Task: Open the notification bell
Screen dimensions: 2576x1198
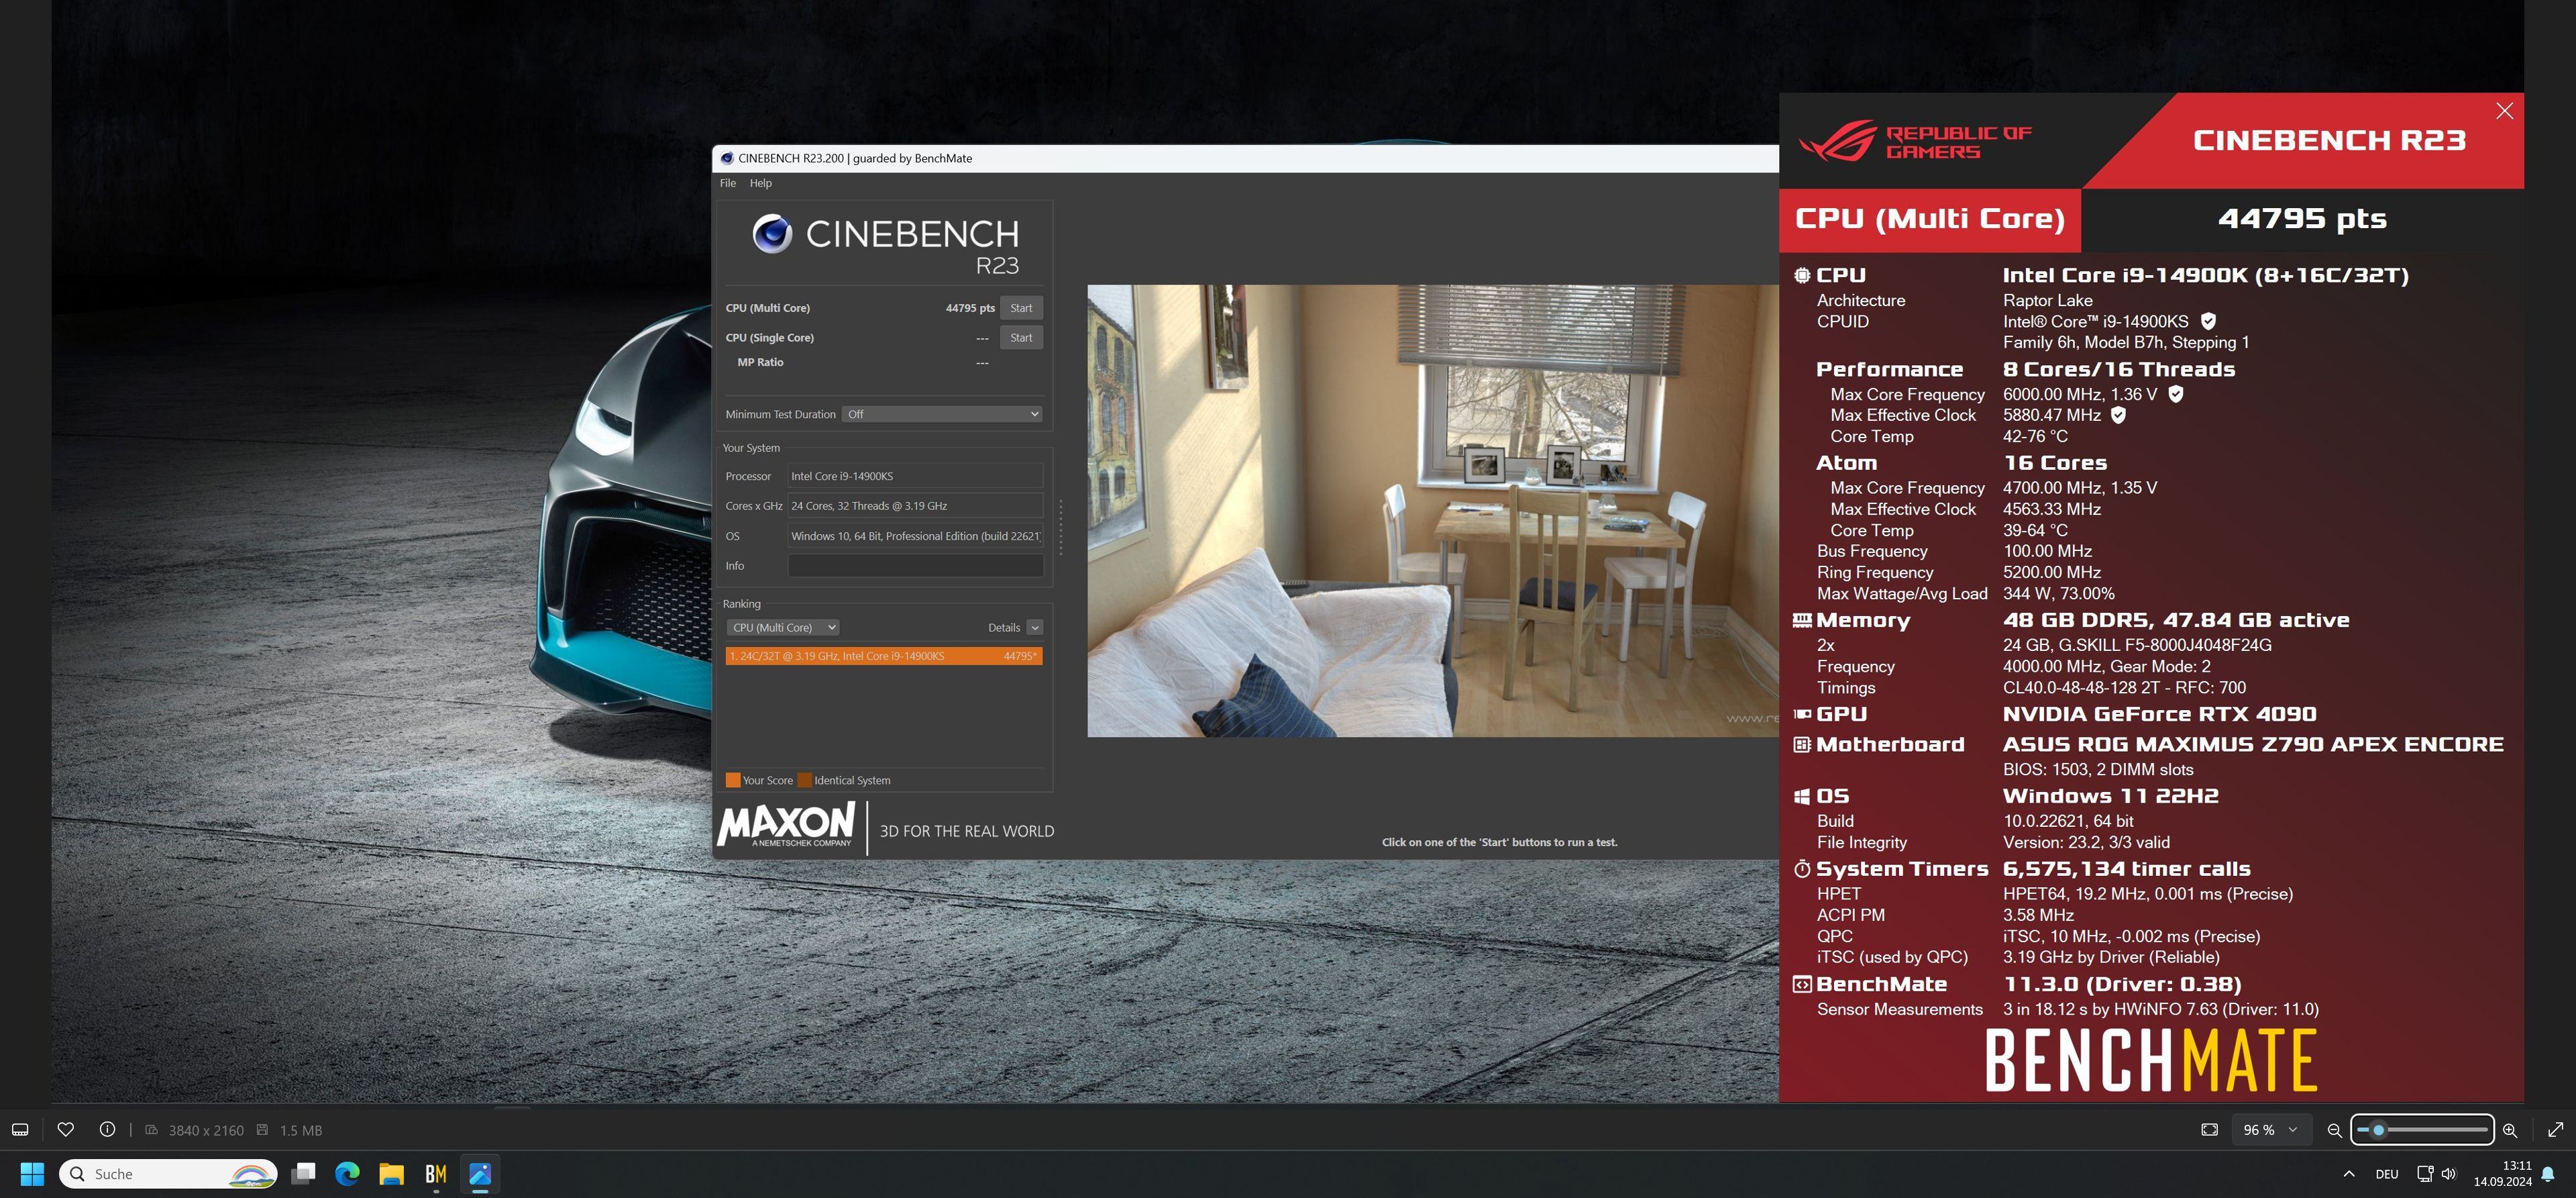Action: tap(2548, 1174)
